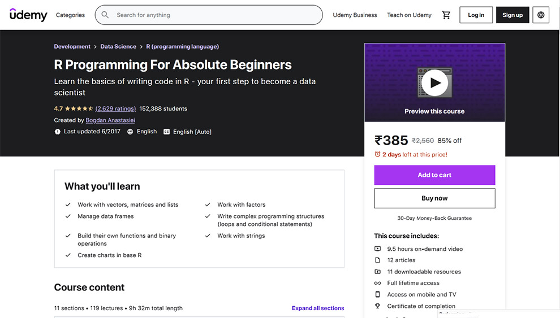Click checkmark beside Build their own functions

pyautogui.click(x=68, y=236)
